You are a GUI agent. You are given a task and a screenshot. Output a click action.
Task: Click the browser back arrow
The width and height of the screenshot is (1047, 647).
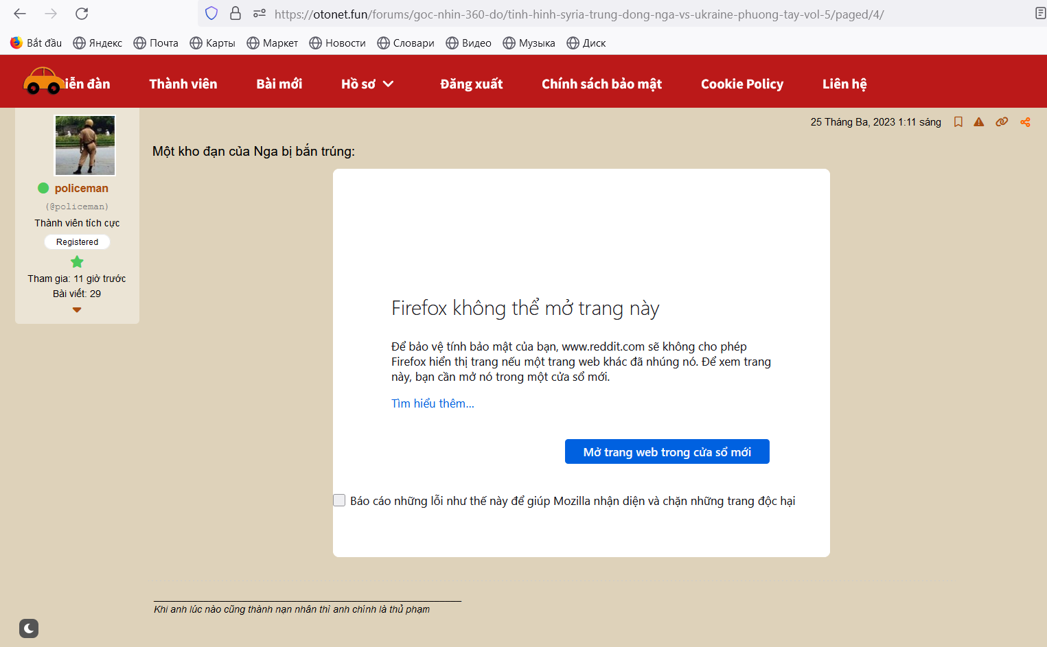coord(20,14)
